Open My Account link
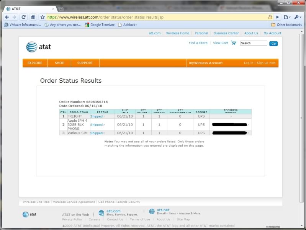Image resolution: width=306 pixels, height=230 pixels. [272, 33]
